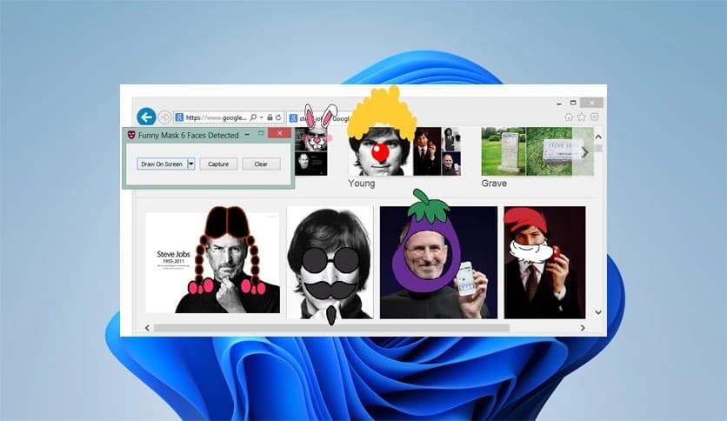Open the thumbnail with bunny ears mask

pos(311,139)
